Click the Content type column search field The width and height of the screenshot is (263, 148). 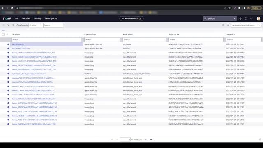coord(102,39)
